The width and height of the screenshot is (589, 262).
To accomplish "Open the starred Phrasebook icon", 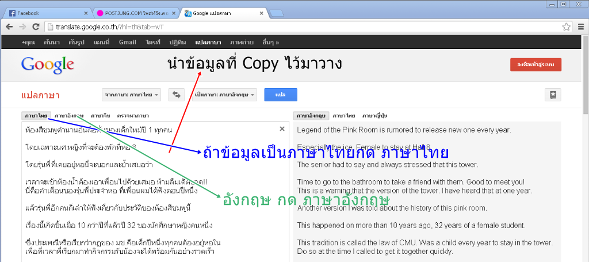I will pos(552,95).
